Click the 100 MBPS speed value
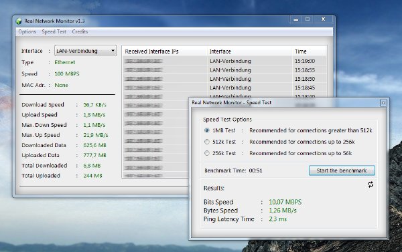This screenshot has height=252, width=402. click(x=67, y=74)
